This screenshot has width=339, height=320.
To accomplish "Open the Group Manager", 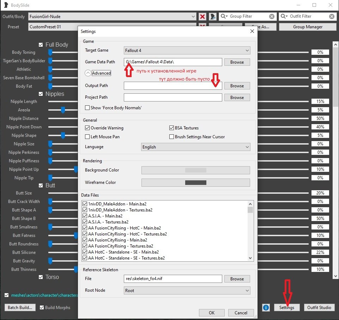I will click(x=307, y=27).
